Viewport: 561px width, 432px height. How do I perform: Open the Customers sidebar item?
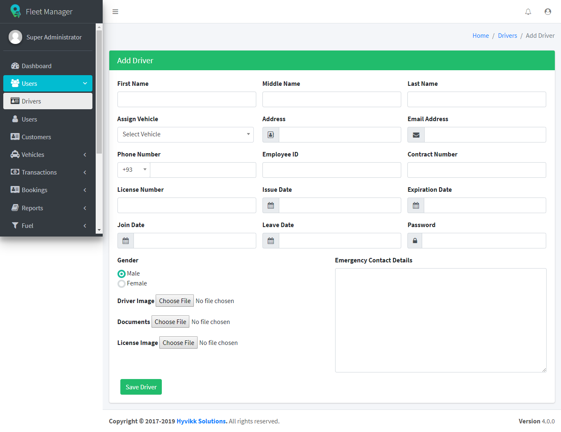48,137
